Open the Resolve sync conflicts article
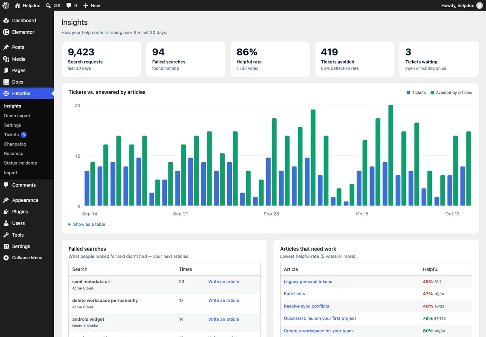Viewport: 486px width, 337px height. point(307,306)
